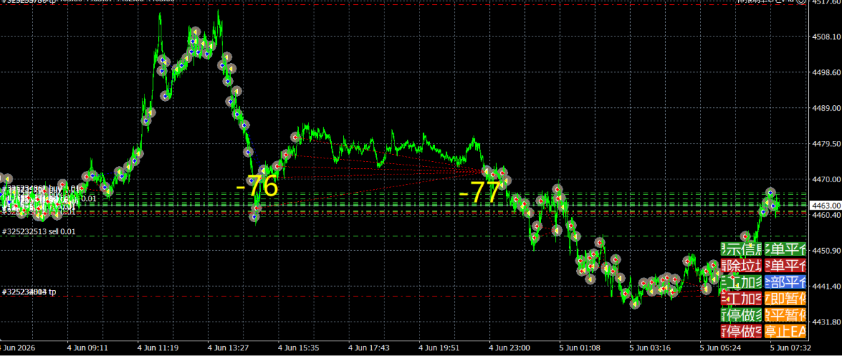Click the 4431.80 price axis value
Screen dimensions: 842x356
click(826, 322)
